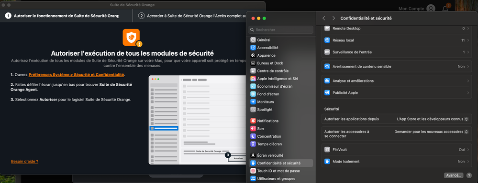Open Économiseur d'écran icon
This screenshot has height=183, width=478.
253,86
